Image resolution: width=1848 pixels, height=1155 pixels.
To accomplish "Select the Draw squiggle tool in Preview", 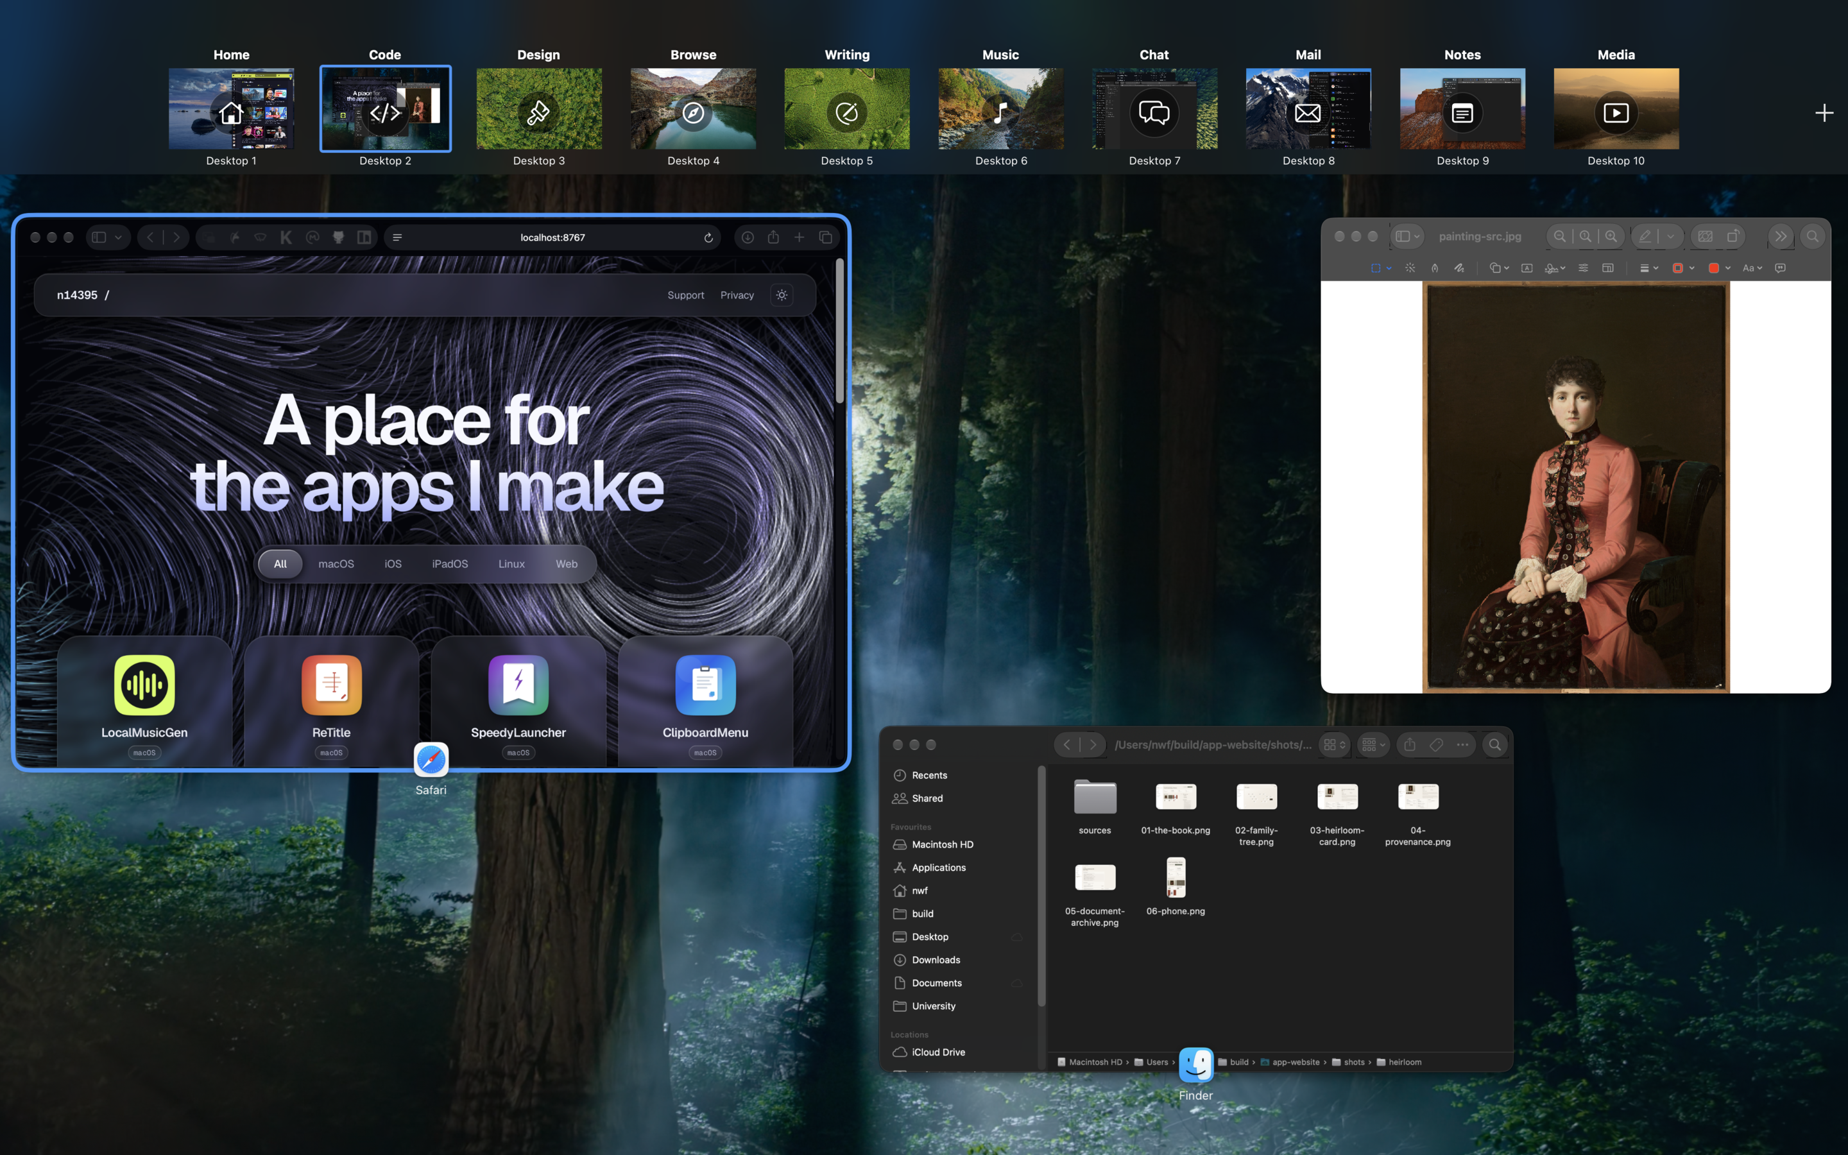I will (x=1459, y=268).
